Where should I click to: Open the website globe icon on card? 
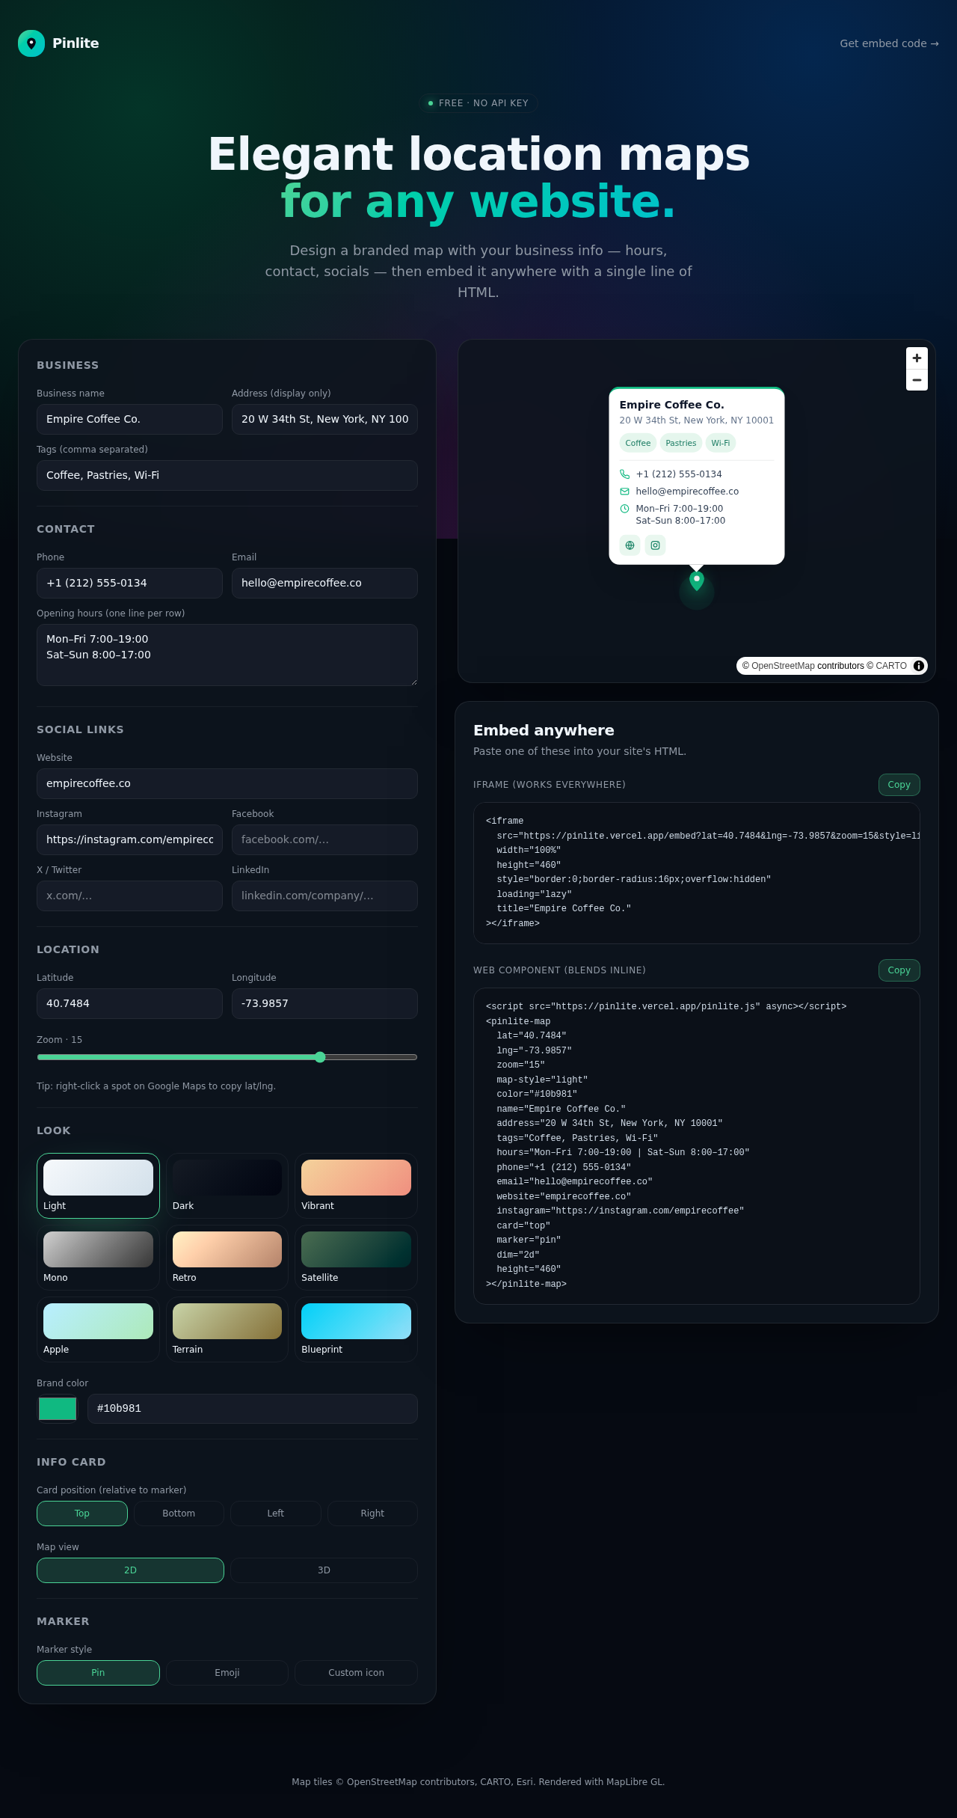pos(630,545)
